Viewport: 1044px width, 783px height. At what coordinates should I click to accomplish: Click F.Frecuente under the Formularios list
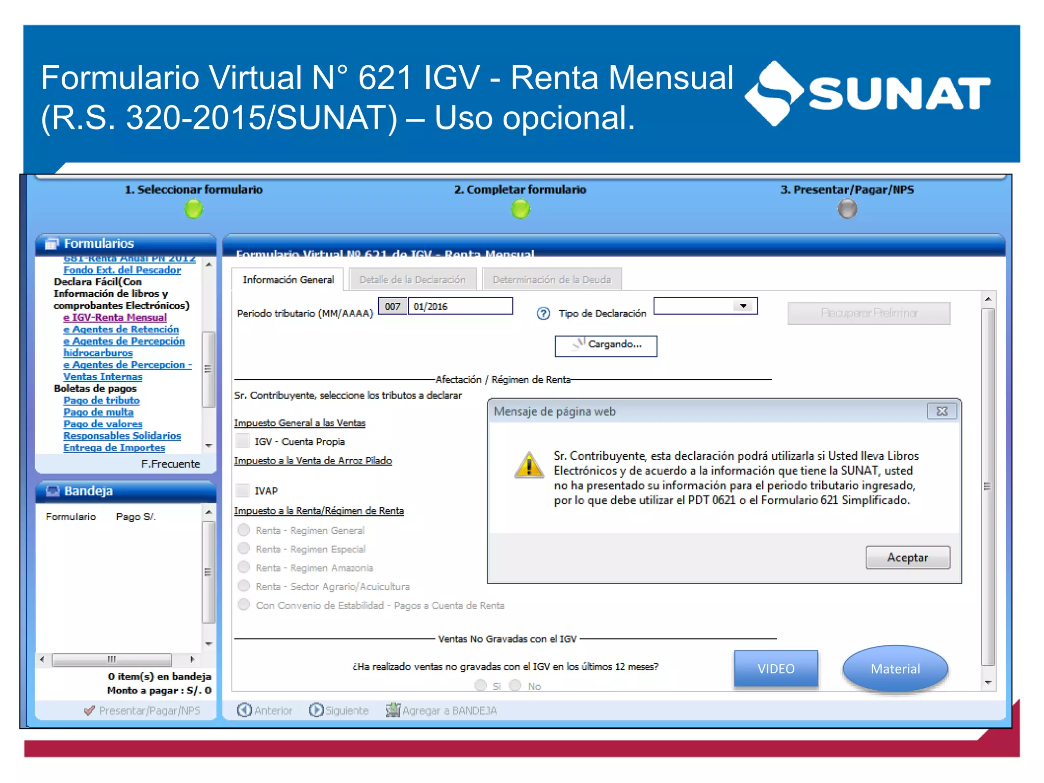(x=170, y=464)
